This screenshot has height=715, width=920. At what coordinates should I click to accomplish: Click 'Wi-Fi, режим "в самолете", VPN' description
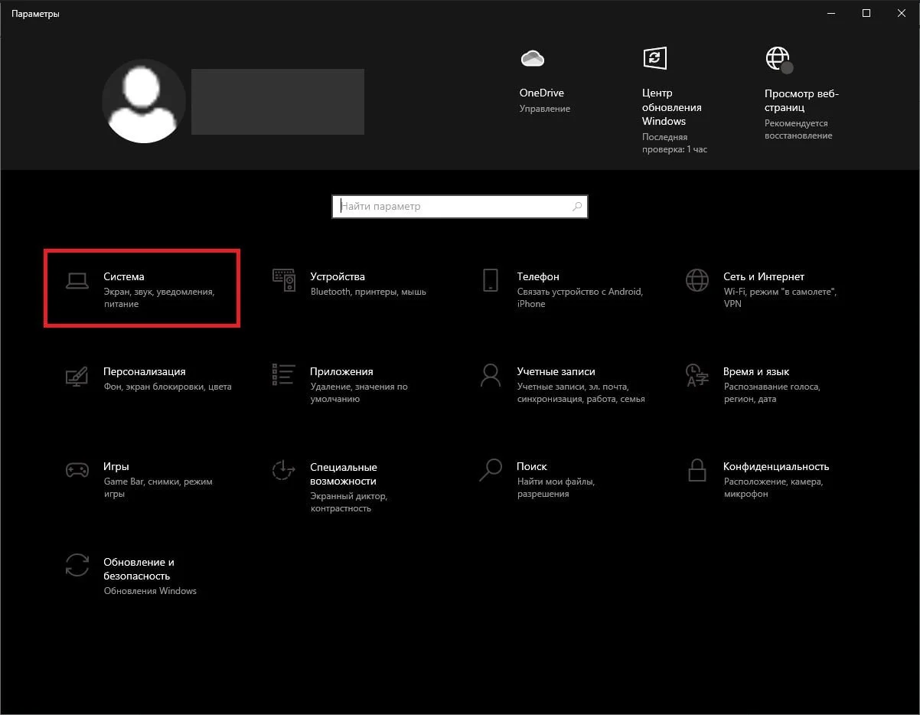(x=781, y=298)
